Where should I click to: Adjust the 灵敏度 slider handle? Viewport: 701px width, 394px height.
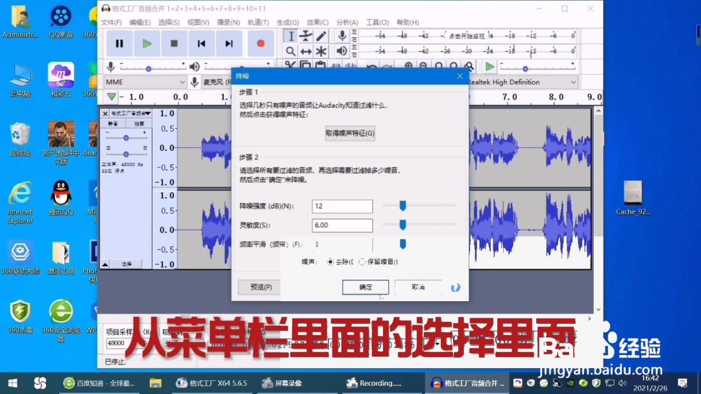tap(403, 225)
